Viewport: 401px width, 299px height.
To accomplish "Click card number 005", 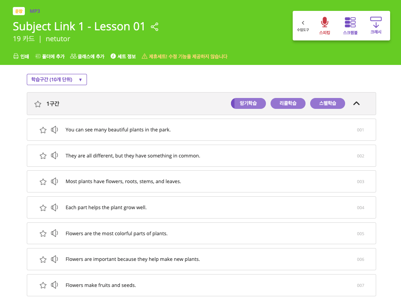I will [360, 234].
